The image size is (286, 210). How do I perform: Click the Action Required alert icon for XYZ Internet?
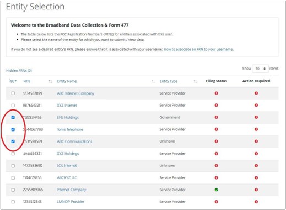256,105
